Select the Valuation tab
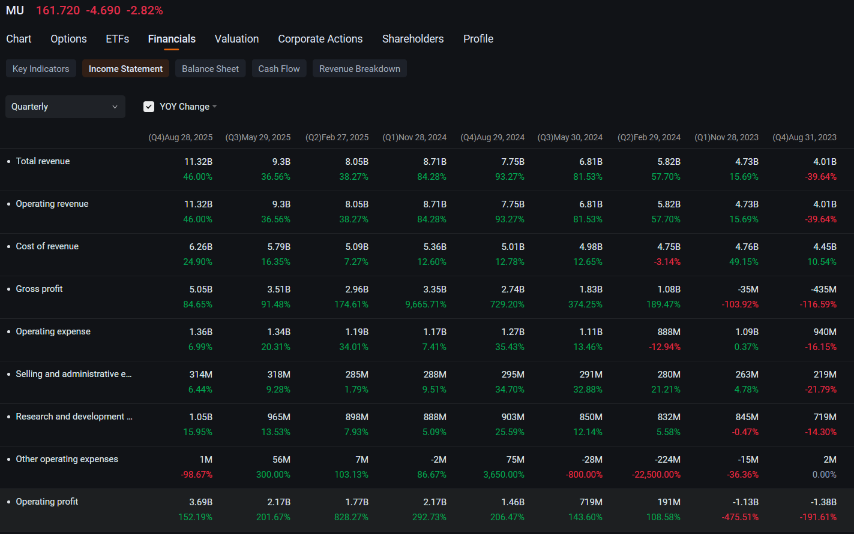Image resolution: width=854 pixels, height=534 pixels. click(236, 39)
